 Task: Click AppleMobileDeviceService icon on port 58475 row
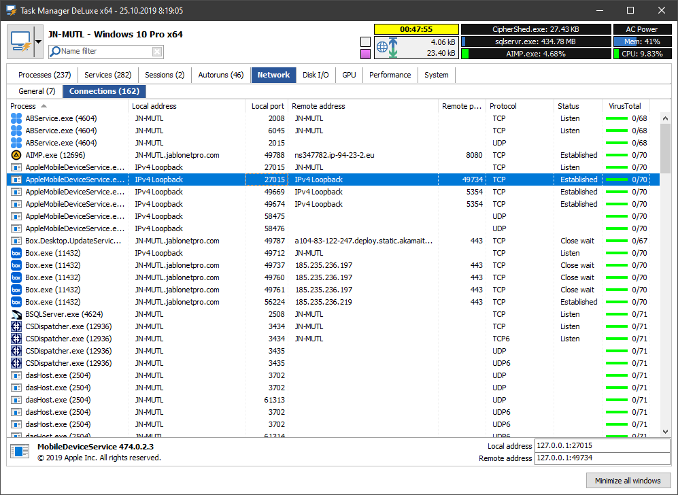pos(16,216)
